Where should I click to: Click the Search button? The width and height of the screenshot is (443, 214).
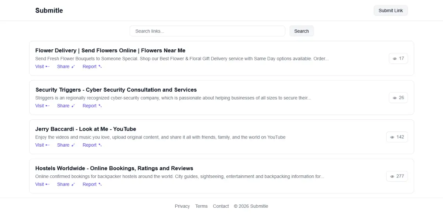(x=301, y=31)
